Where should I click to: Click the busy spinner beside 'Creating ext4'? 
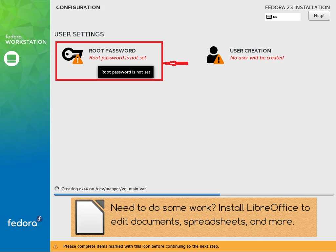tap(57, 189)
